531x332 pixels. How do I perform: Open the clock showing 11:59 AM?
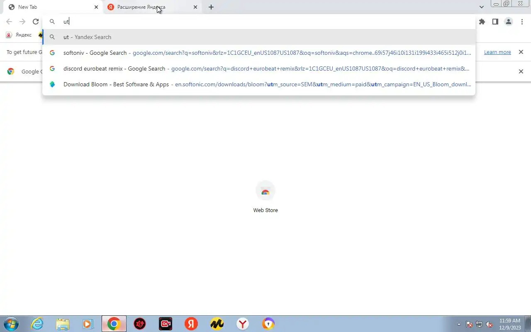pos(510,324)
